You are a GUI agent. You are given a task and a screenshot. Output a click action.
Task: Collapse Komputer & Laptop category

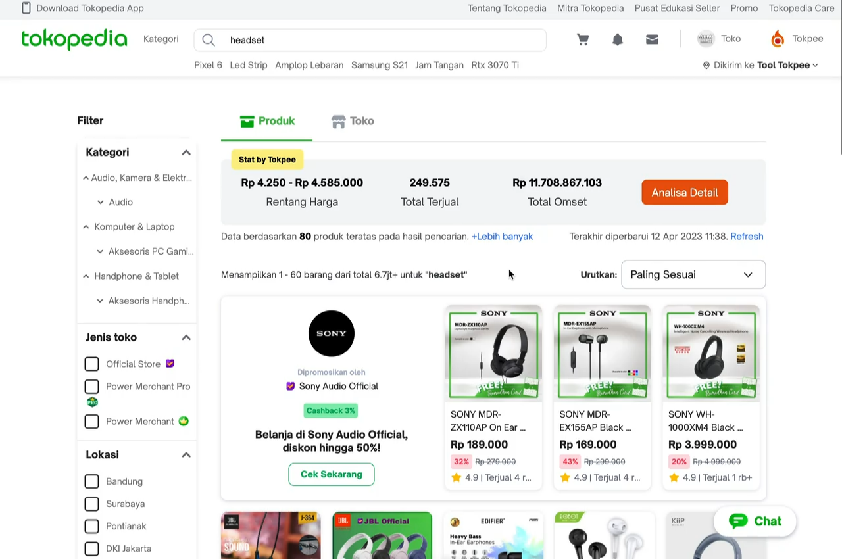pos(86,226)
